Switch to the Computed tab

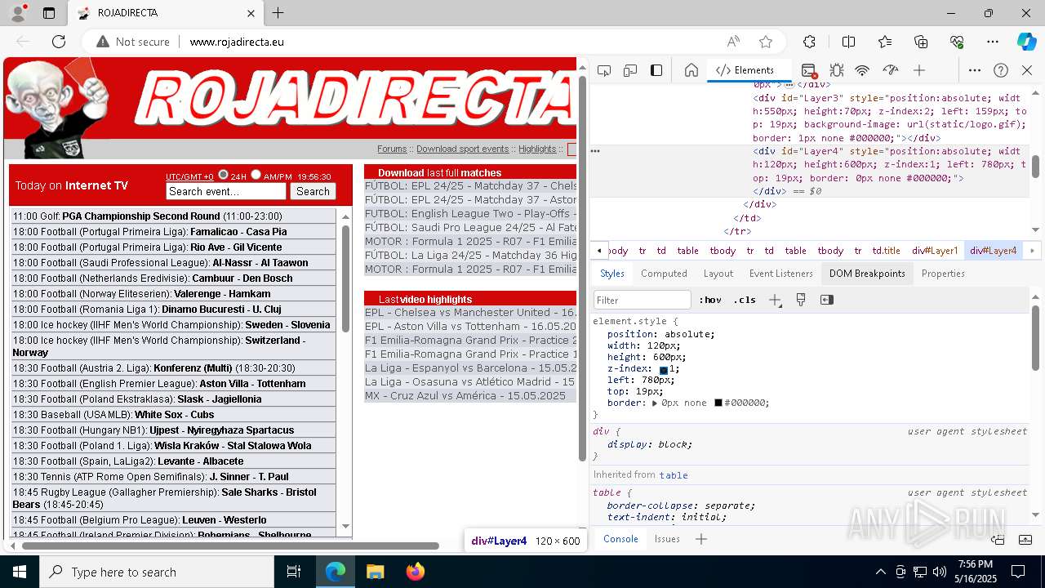664,274
